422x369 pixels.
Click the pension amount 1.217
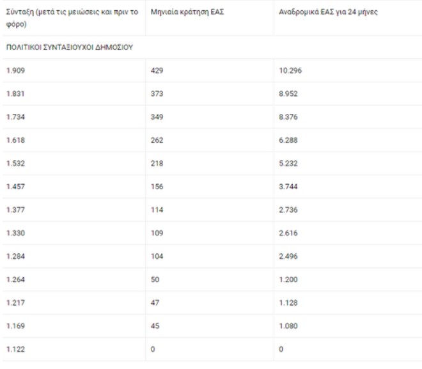point(15,302)
